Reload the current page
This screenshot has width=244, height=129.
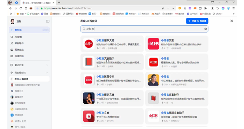click(21, 8)
